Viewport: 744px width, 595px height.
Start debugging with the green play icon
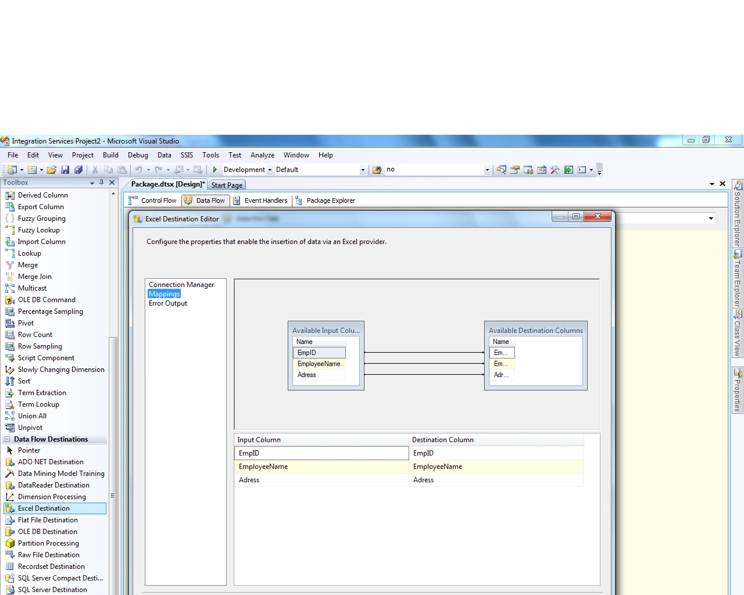(215, 170)
